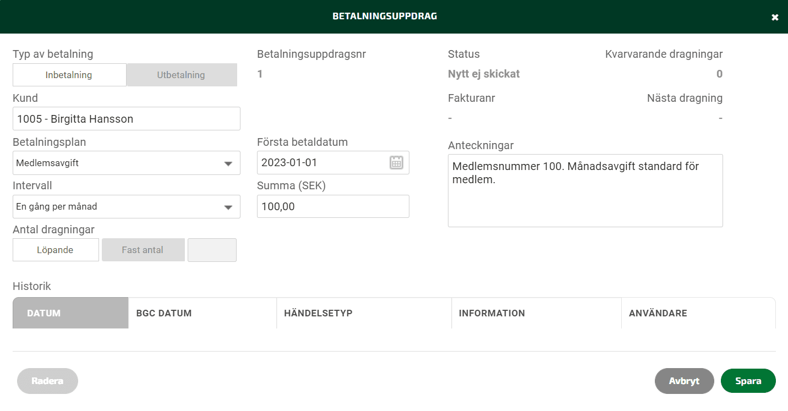The height and width of the screenshot is (411, 788).
Task: Sort history by the DATUM column
Action: tap(70, 313)
